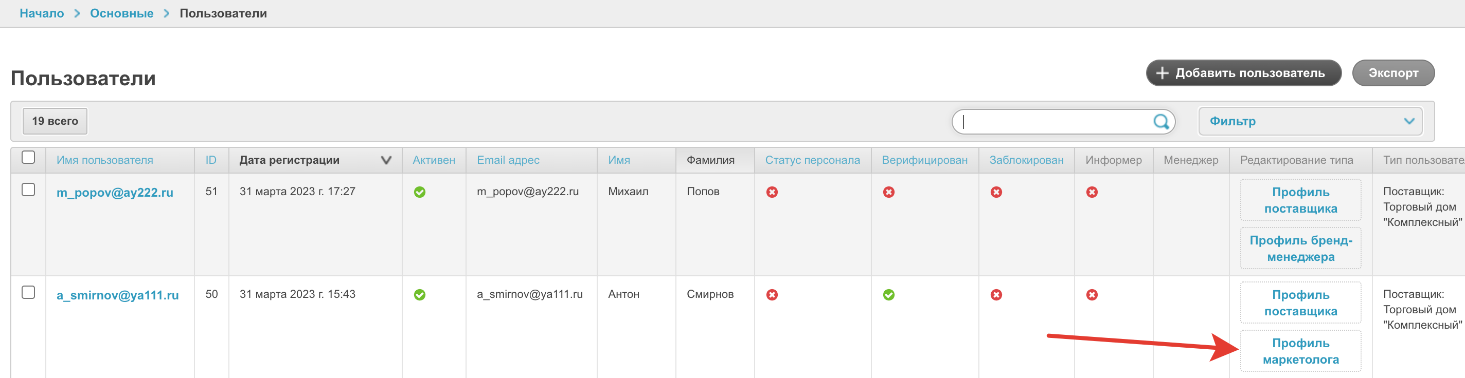
Task: Check the box for a_smirnov@ya111.ru row
Action: pos(28,292)
